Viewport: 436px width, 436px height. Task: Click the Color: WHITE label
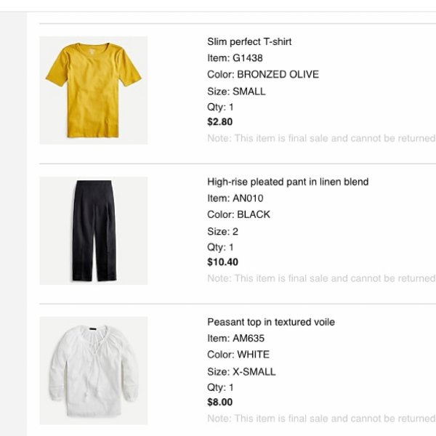click(238, 355)
